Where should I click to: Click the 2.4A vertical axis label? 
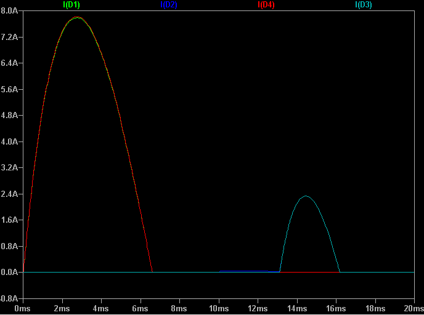click(9, 194)
